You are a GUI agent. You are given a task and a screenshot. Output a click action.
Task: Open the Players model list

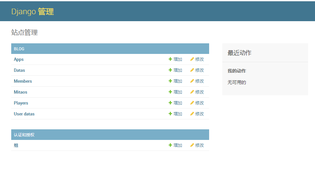(x=21, y=103)
